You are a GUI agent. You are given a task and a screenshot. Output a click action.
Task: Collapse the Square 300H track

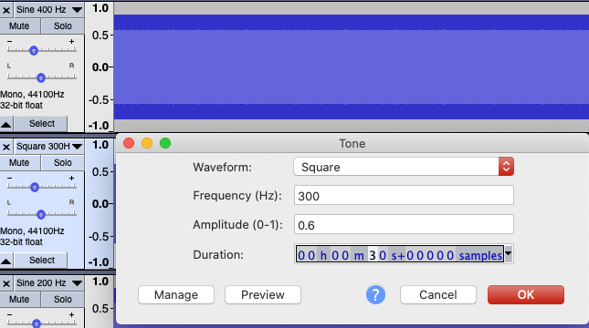pos(6,261)
